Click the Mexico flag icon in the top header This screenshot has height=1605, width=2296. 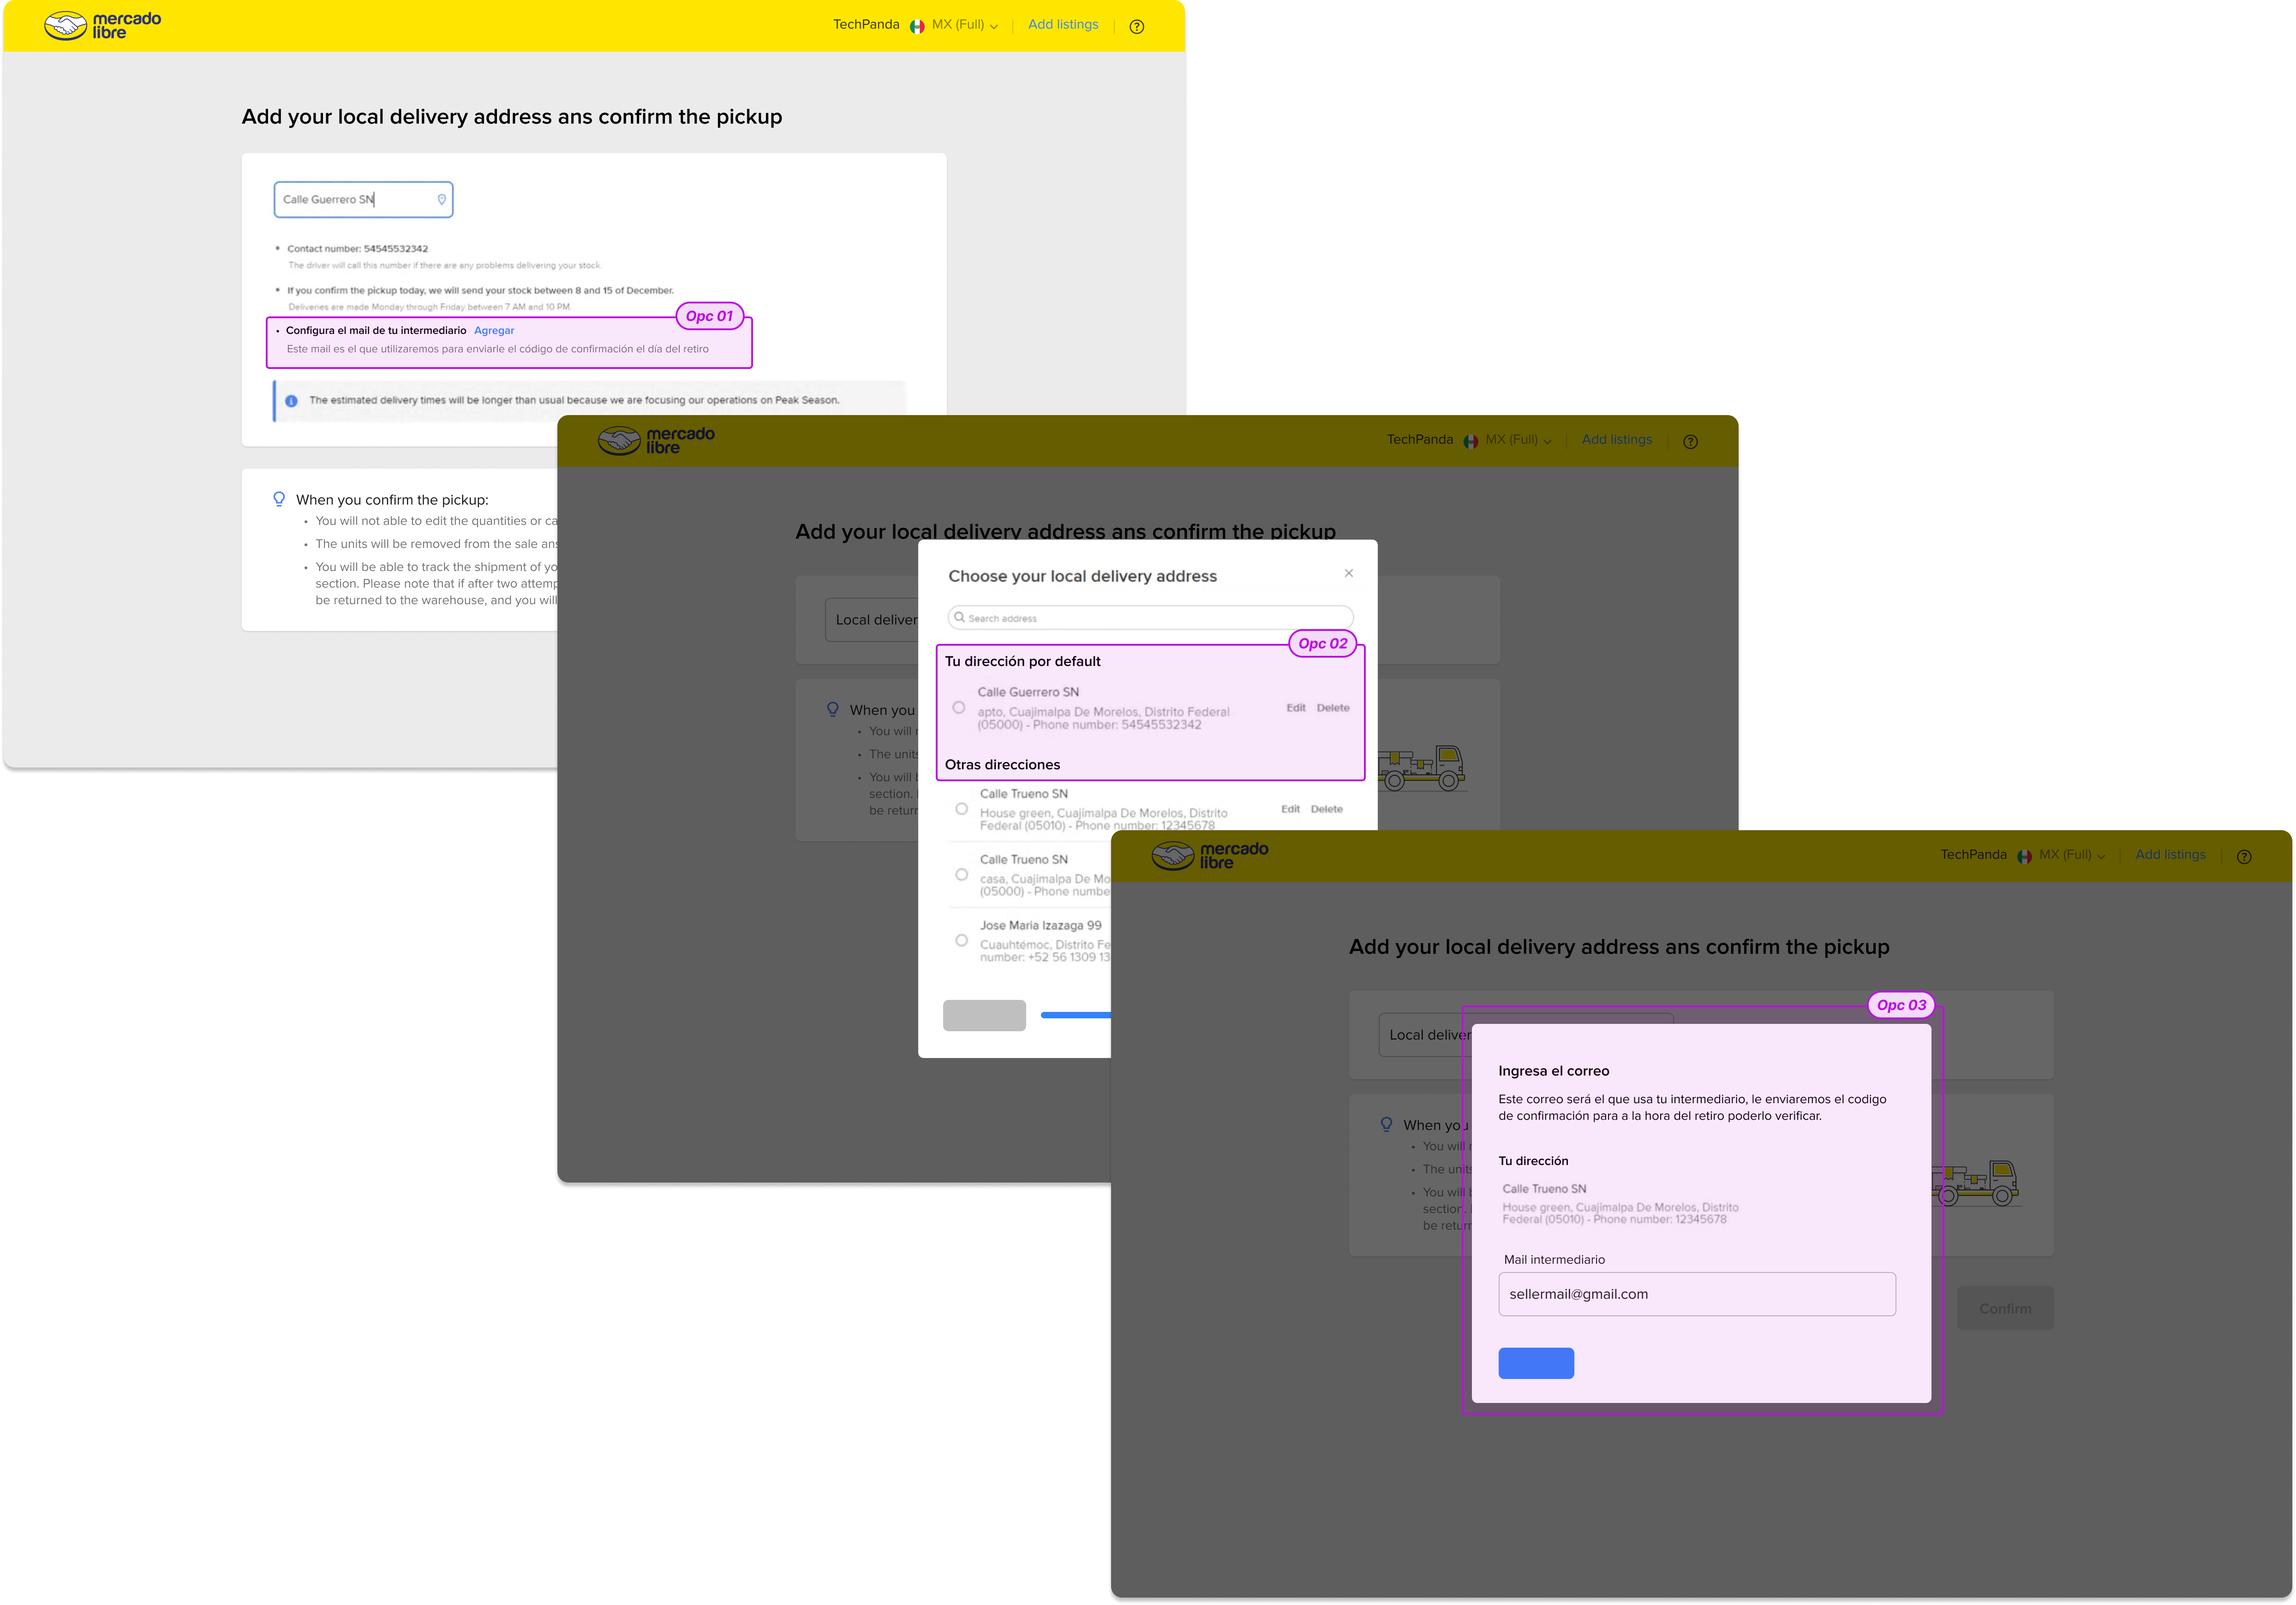coord(916,27)
